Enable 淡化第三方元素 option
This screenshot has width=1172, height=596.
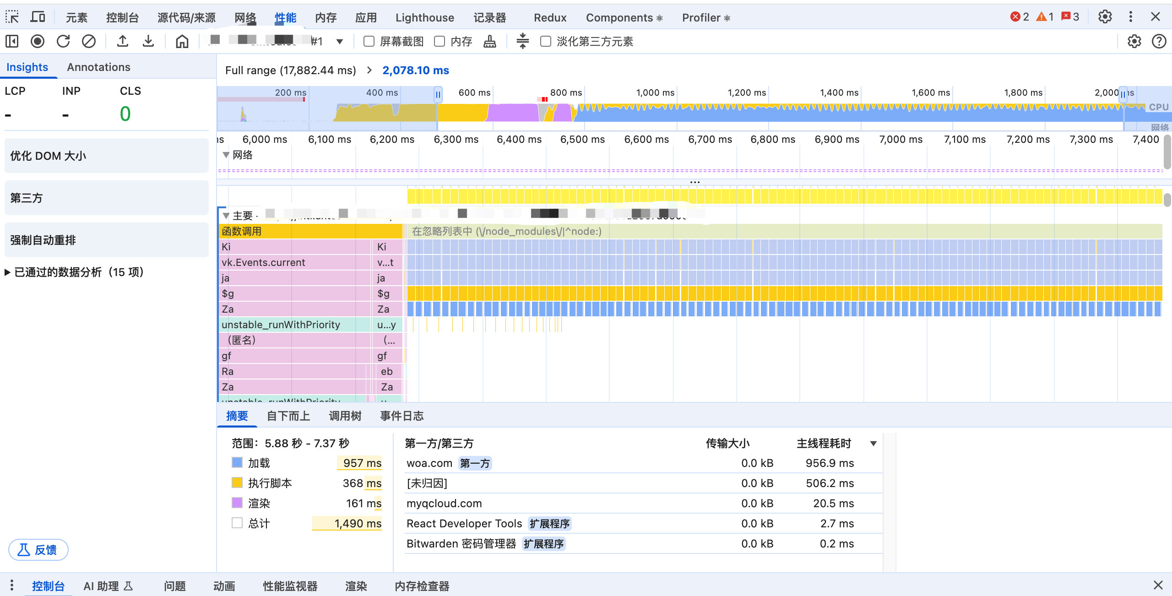pyautogui.click(x=545, y=41)
